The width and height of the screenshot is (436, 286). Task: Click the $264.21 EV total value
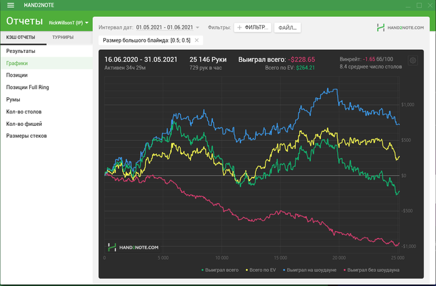pyautogui.click(x=305, y=67)
